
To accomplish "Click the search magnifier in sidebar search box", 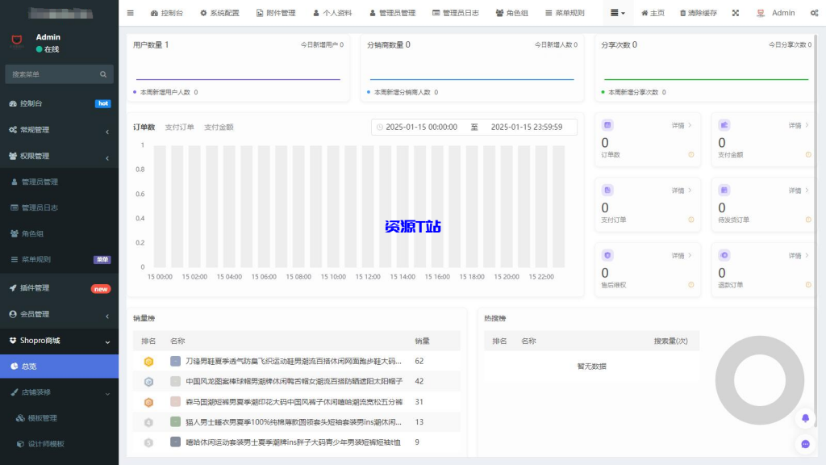I will (103, 73).
